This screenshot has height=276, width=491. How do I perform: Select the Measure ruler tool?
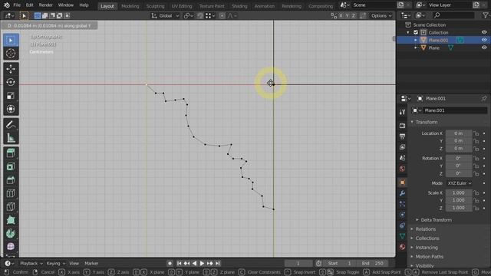11,138
